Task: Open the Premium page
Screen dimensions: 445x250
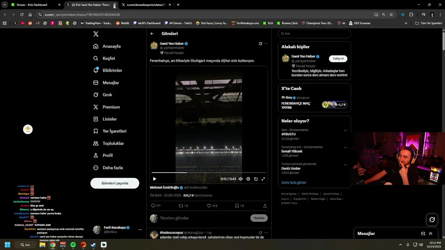Action: (x=106, y=107)
